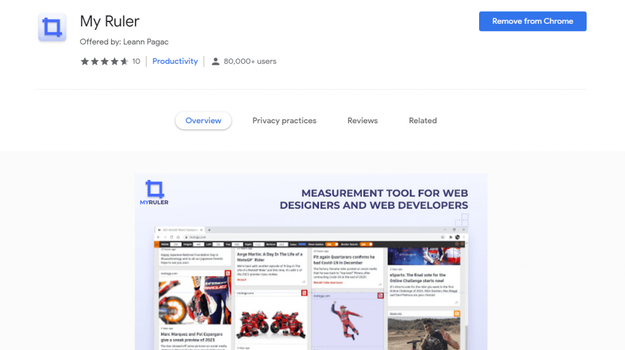The width and height of the screenshot is (625, 350).
Task: Click the Offered by: Leann Pagac text
Action: pos(124,42)
